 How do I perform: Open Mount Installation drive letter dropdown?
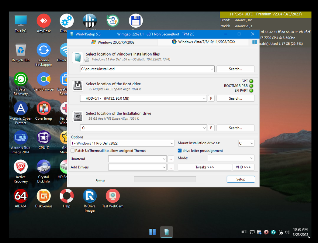[246, 143]
